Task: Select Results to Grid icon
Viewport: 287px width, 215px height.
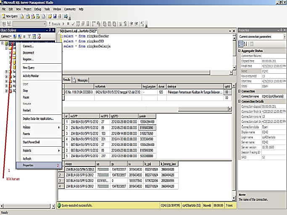Action: 109,24
